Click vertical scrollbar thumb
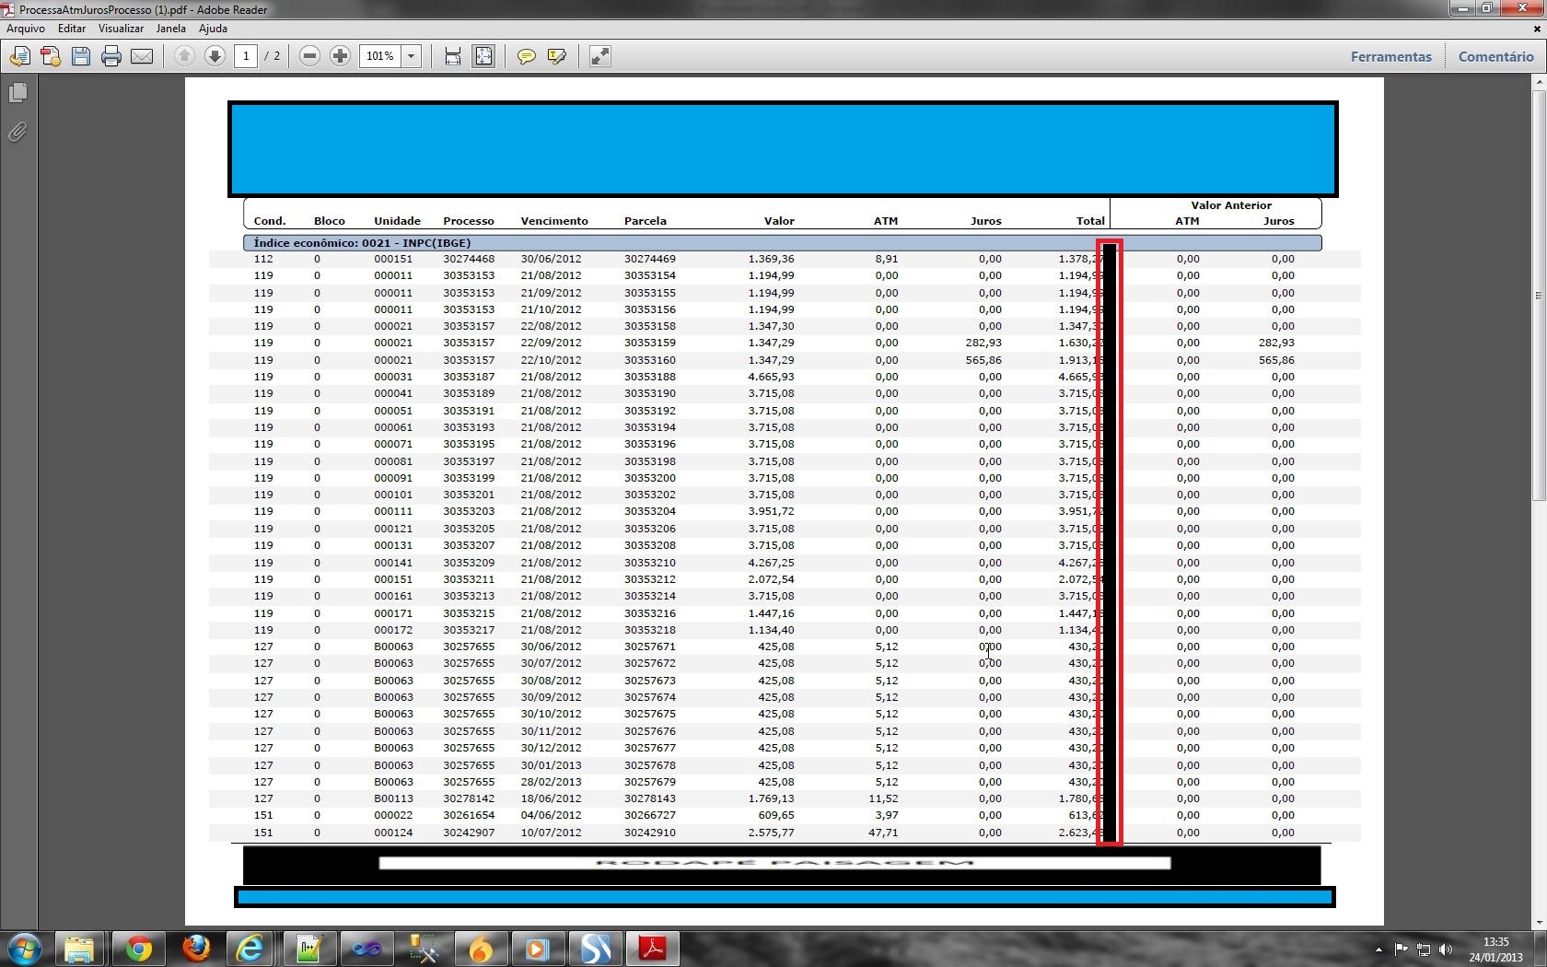This screenshot has width=1547, height=967. click(x=1539, y=295)
